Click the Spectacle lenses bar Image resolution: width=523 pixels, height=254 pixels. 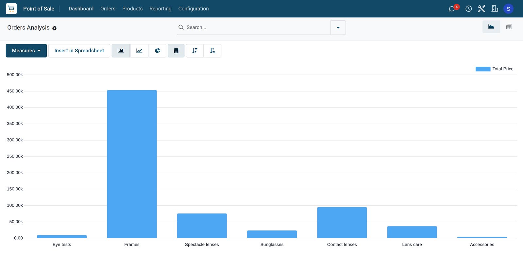point(202,226)
